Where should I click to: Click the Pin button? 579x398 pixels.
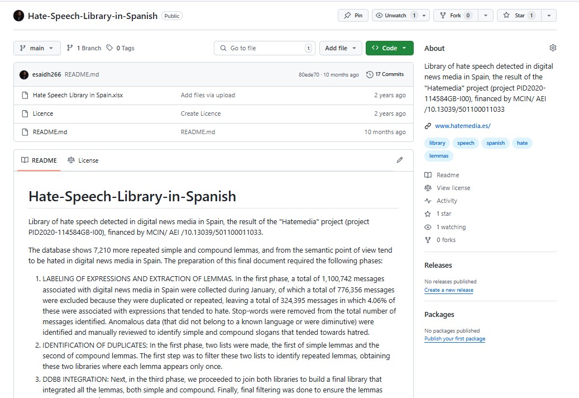click(353, 16)
